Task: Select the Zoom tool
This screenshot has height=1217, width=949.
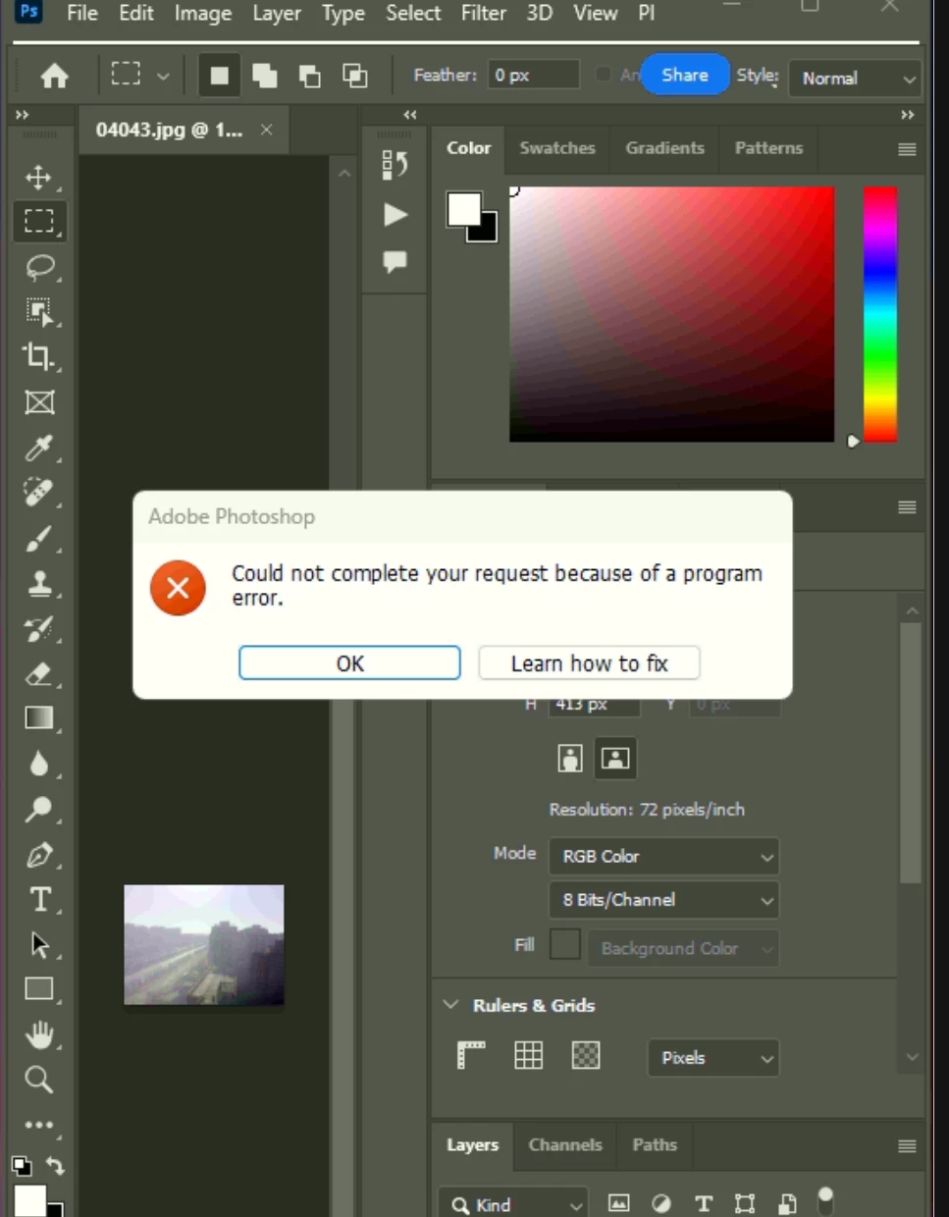Action: click(x=39, y=1080)
